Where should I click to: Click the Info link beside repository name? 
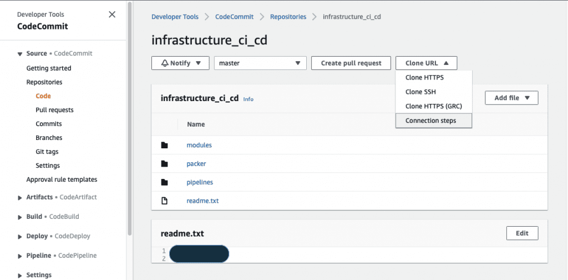[248, 99]
